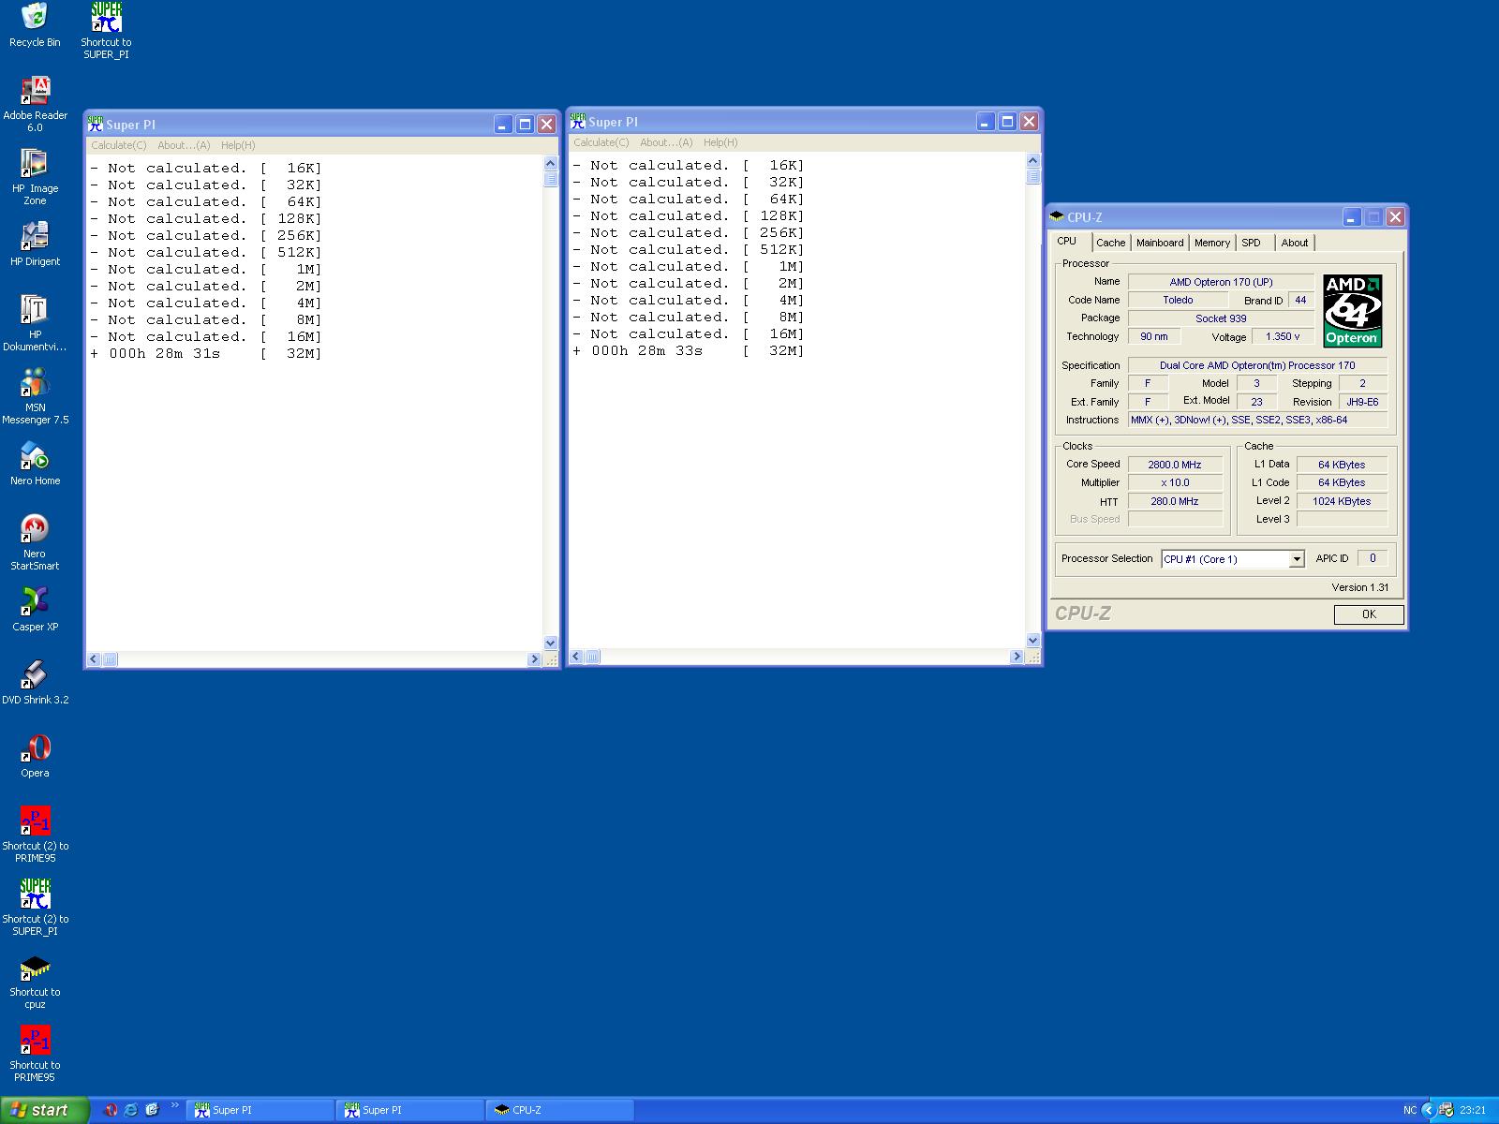Image resolution: width=1499 pixels, height=1124 pixels.
Task: Open HP Image Zone desktop icon
Action: 35,177
